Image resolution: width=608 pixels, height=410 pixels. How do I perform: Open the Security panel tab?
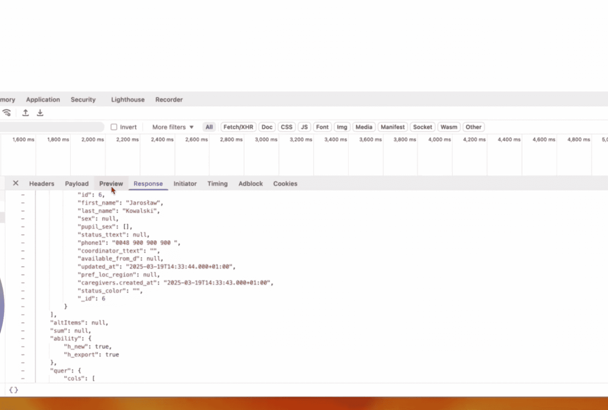click(x=83, y=100)
